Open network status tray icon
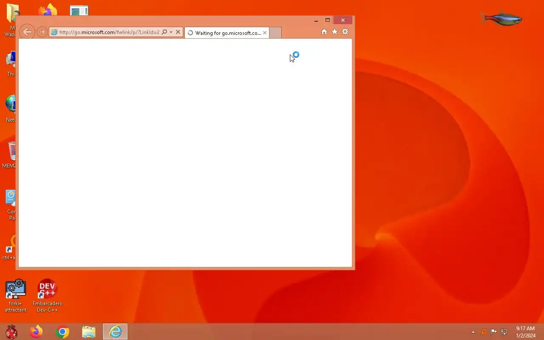Viewport: 544px width, 340px height. 504,332
